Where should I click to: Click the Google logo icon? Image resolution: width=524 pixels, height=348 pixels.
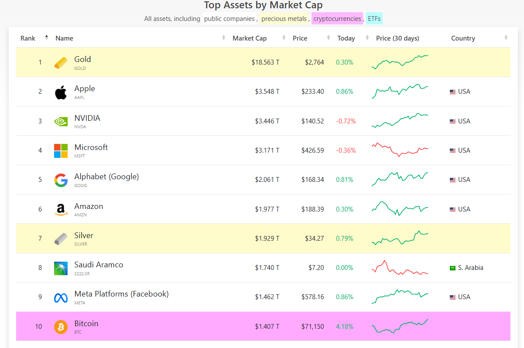click(x=61, y=180)
